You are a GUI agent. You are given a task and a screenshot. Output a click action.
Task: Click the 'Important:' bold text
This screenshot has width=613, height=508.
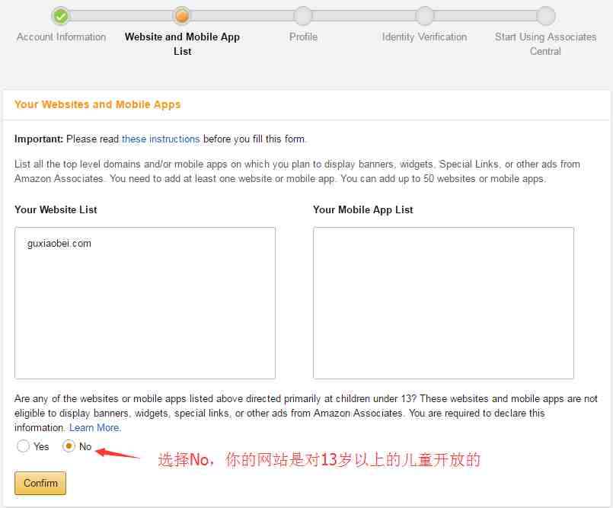click(39, 139)
